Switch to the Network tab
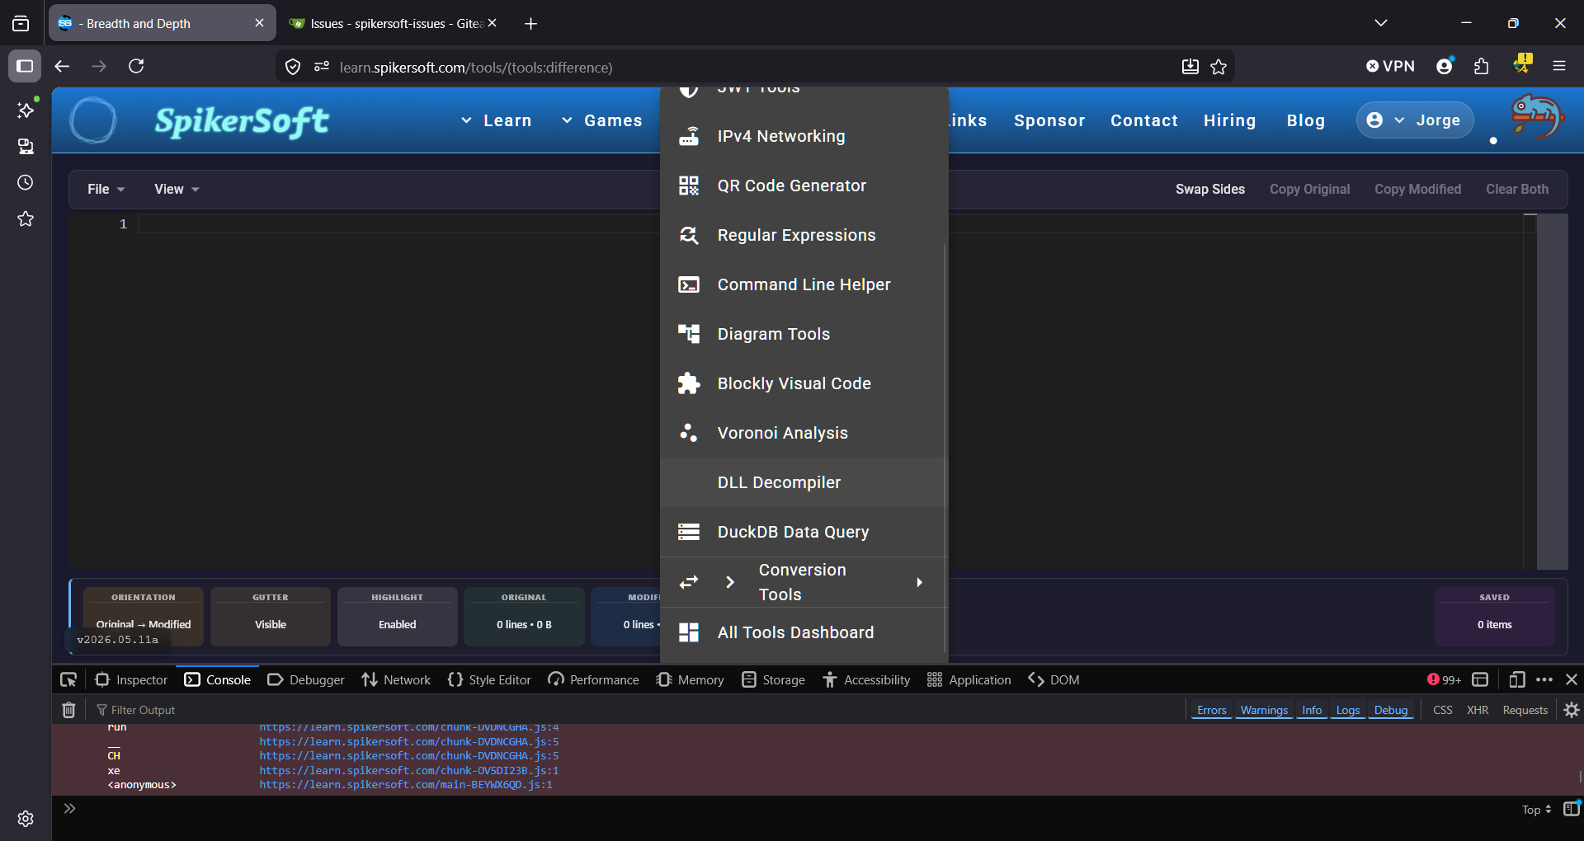The height and width of the screenshot is (841, 1584). (x=396, y=679)
